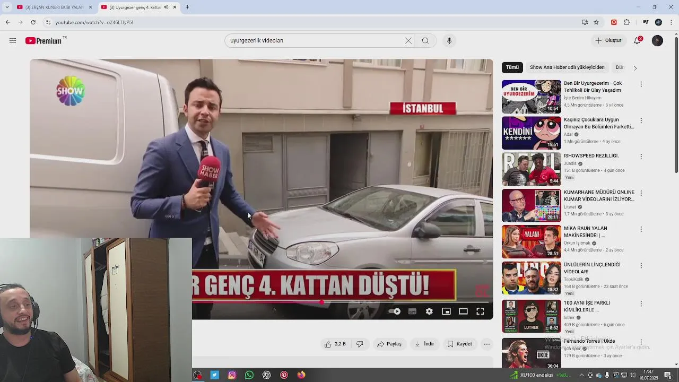Enable miniplayer mode
The image size is (679, 382).
click(x=446, y=311)
